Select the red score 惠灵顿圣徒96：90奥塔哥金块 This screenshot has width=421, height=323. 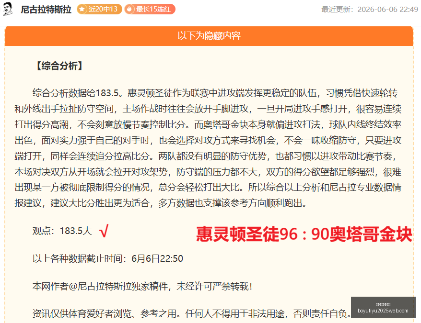(304, 234)
